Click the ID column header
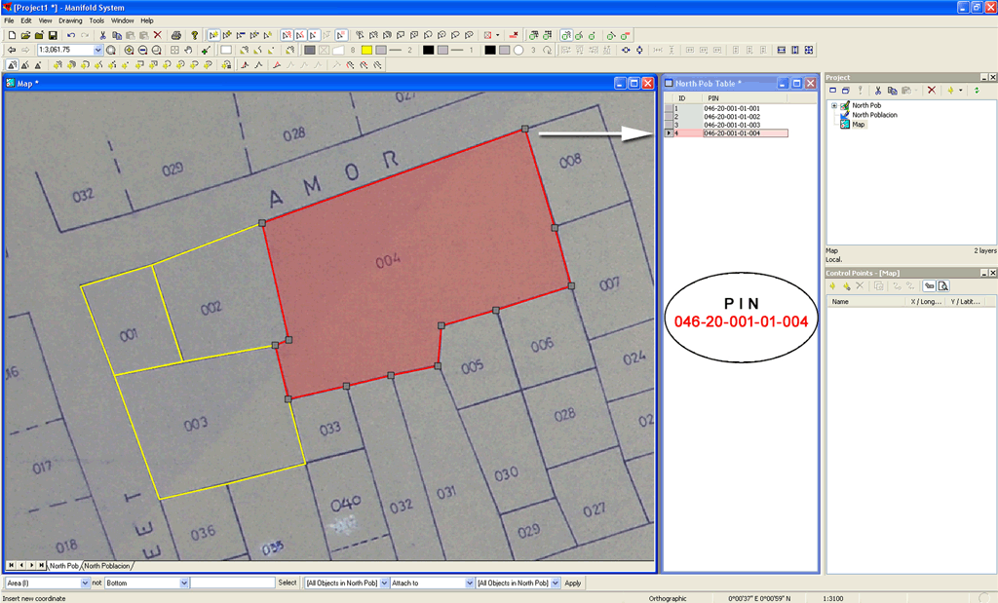The image size is (998, 603). (x=687, y=98)
